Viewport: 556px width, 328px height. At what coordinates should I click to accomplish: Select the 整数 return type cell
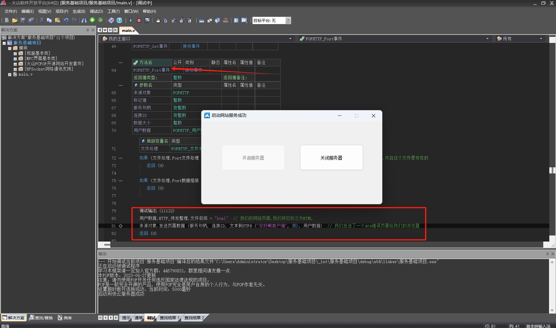(196, 78)
